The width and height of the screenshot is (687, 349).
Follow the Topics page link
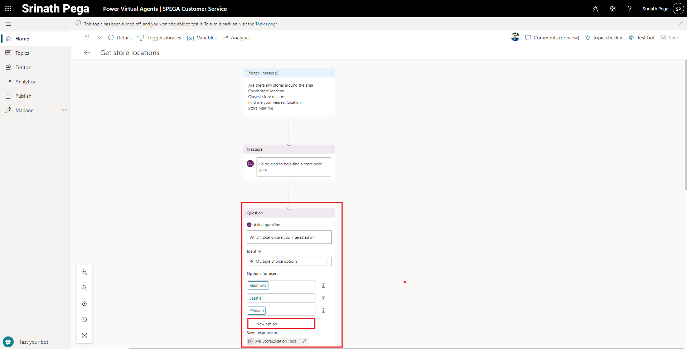[266, 24]
